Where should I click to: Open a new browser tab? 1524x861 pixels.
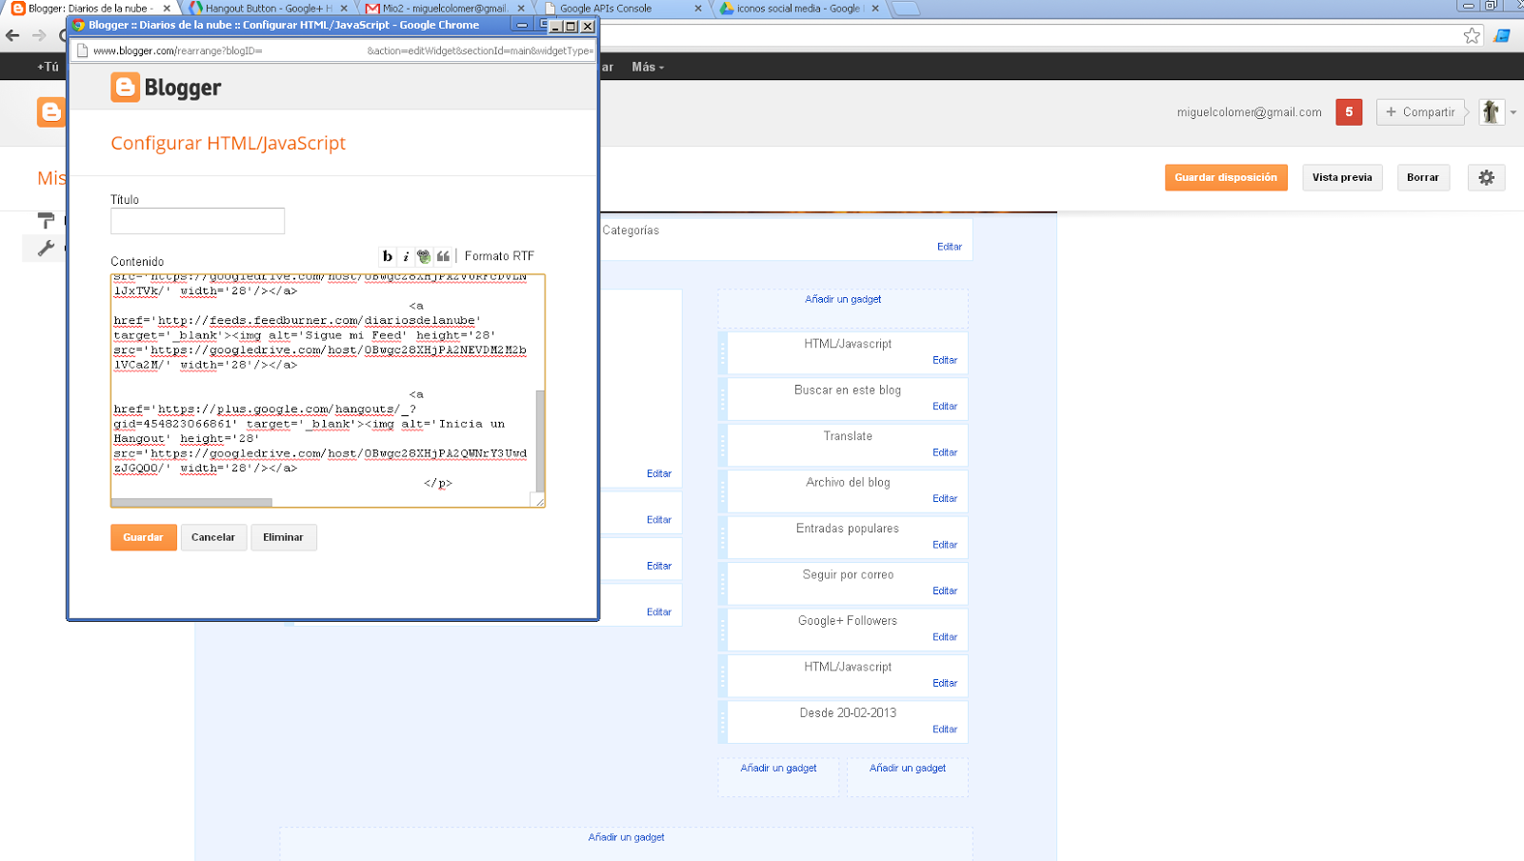coord(906,9)
